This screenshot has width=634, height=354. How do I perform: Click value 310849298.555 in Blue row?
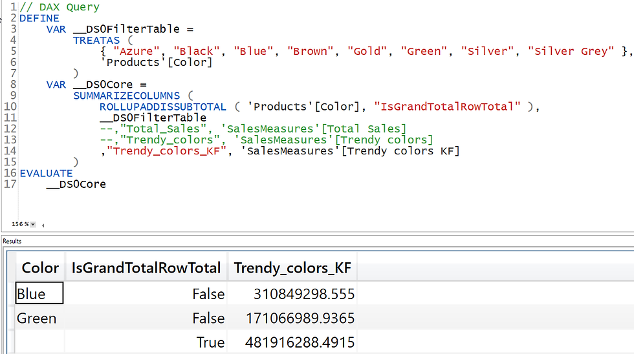304,294
